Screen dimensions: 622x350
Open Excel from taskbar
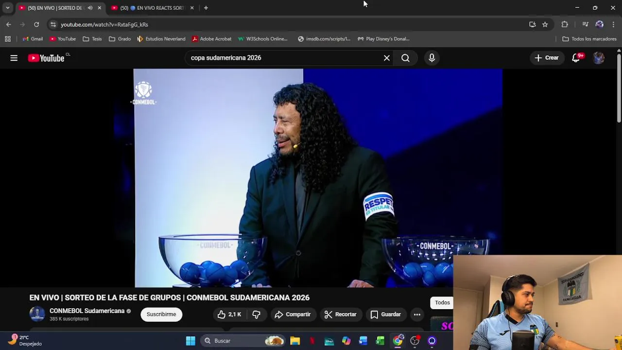pyautogui.click(x=380, y=341)
